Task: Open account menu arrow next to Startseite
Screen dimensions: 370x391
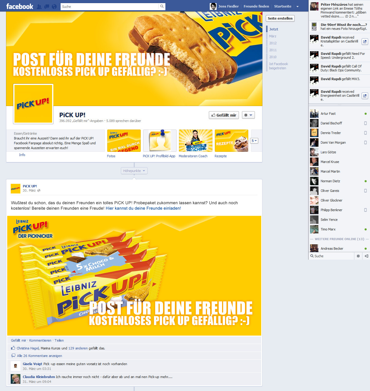Action: 297,6
